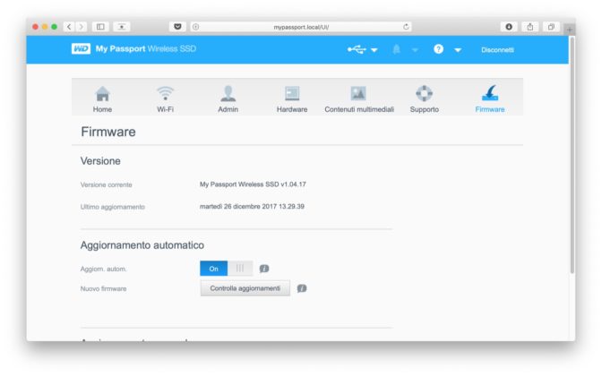Open the Supporto tab
This screenshot has width=602, height=376.
coord(425,99)
